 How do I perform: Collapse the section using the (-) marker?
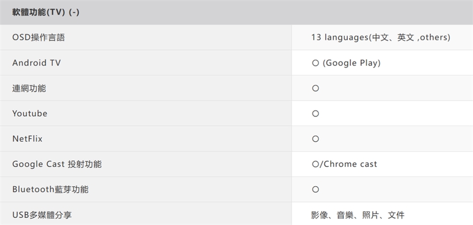tap(74, 12)
